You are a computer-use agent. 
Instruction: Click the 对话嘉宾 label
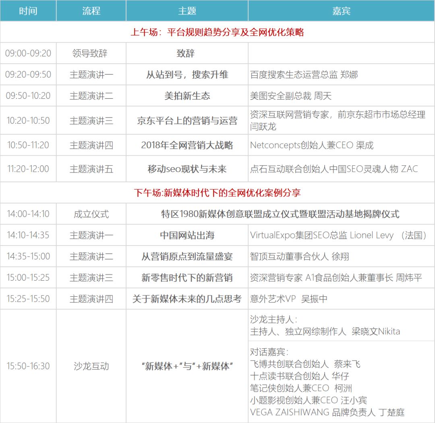[x=269, y=352]
